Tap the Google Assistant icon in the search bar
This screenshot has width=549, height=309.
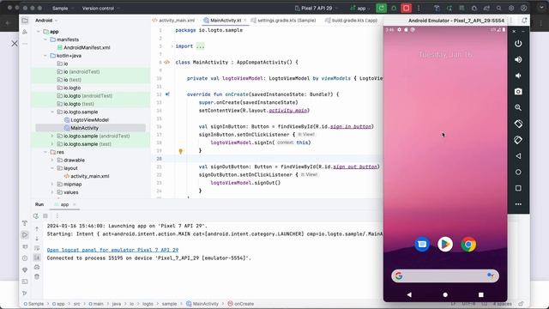491,276
